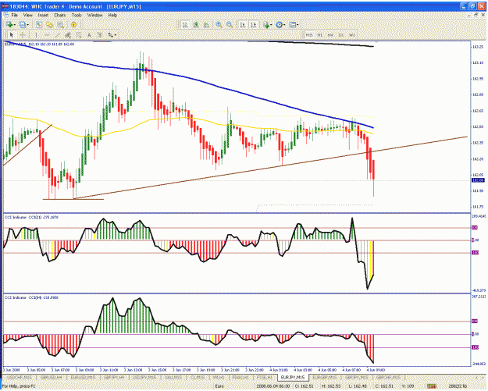Image resolution: width=488 pixels, height=391 pixels.
Task: Switch to the EURGBP,M15 chart tab
Action: [325, 378]
